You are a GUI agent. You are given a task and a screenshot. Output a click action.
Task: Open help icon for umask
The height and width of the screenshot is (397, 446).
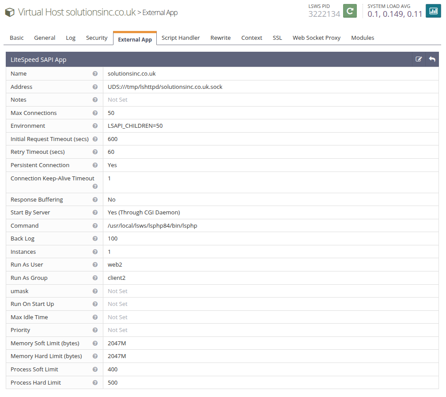(x=95, y=291)
